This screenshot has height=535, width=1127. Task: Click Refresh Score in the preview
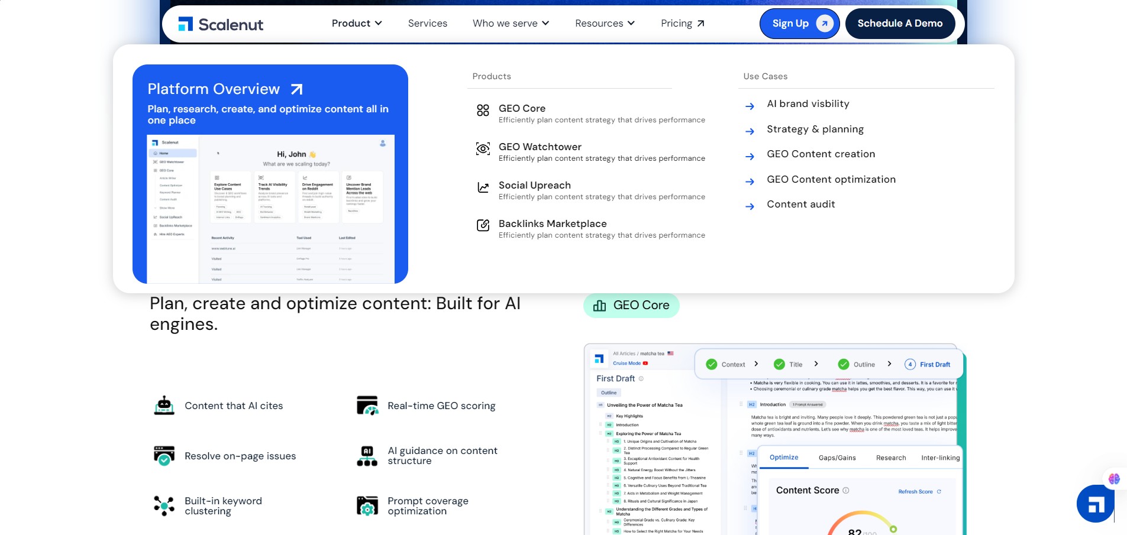tap(919, 492)
